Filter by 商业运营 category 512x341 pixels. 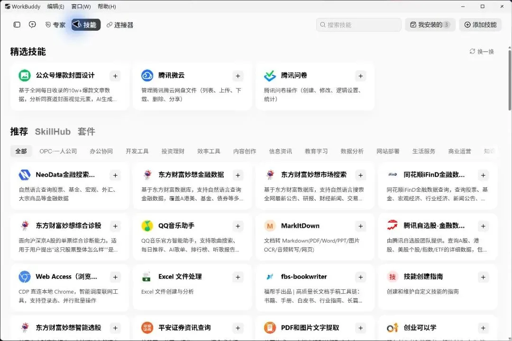pyautogui.click(x=460, y=151)
